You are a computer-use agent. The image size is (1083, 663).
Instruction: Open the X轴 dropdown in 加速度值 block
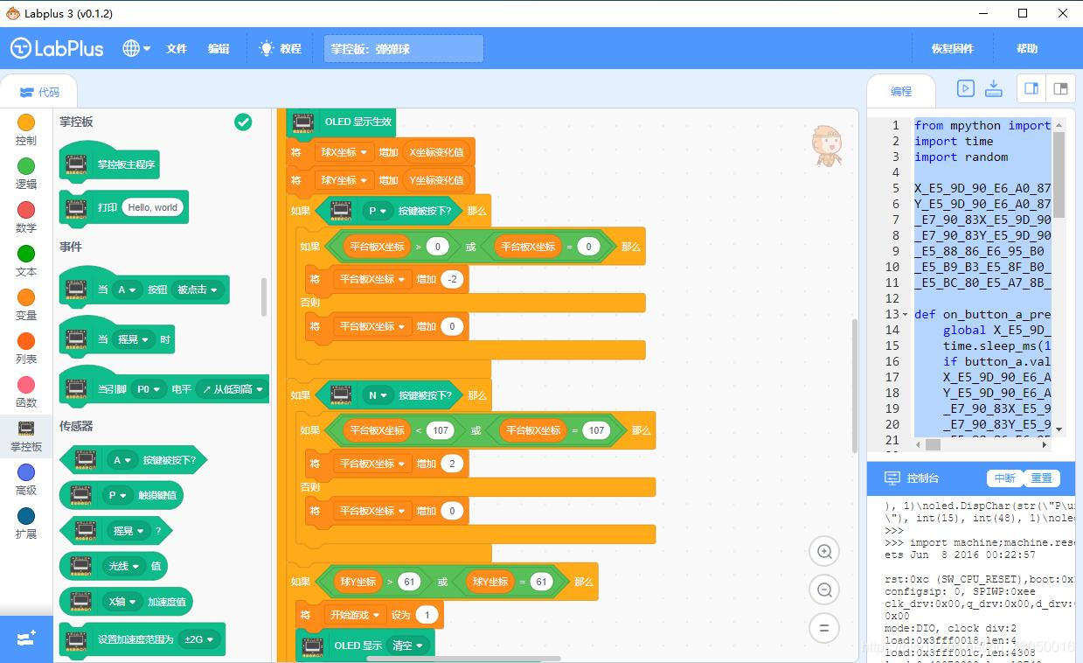121,601
